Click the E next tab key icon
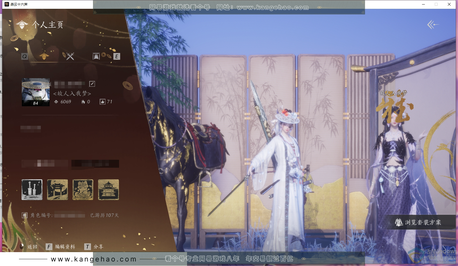This screenshot has width=458, height=266. click(x=116, y=56)
